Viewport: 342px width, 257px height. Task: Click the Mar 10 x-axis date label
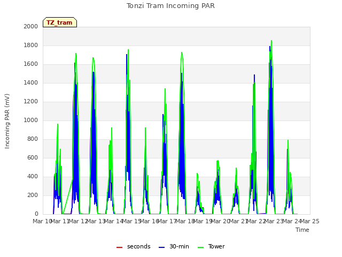coord(42,221)
